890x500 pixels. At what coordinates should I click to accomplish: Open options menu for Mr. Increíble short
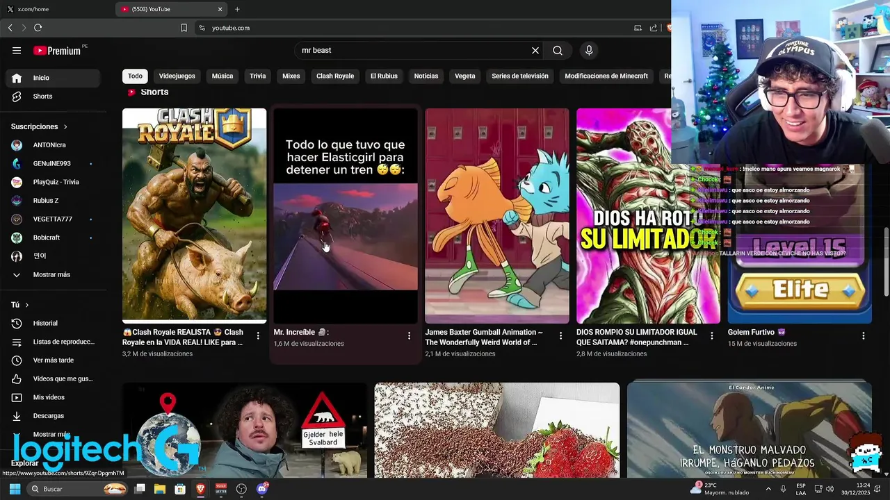click(x=409, y=335)
